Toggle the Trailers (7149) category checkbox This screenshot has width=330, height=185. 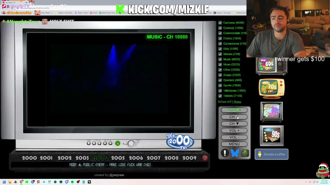coord(220,96)
